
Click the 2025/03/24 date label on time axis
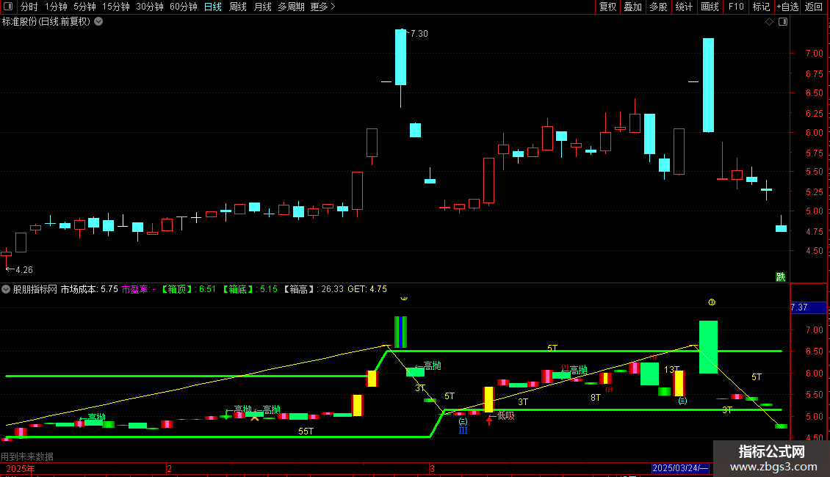[x=680, y=468]
